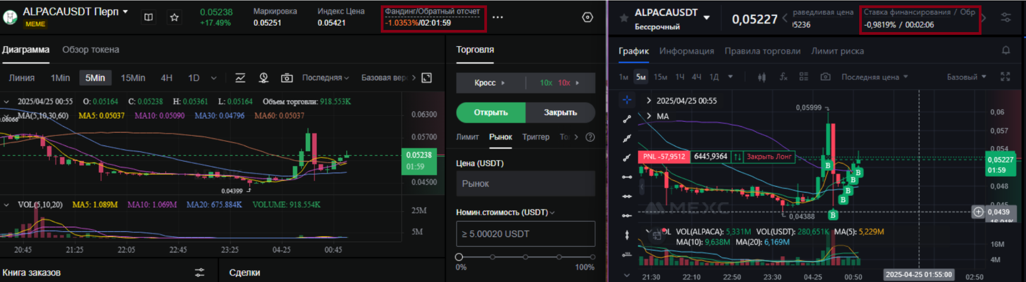Open the order book filter settings icon
The height and width of the screenshot is (282, 1026).
[200, 272]
